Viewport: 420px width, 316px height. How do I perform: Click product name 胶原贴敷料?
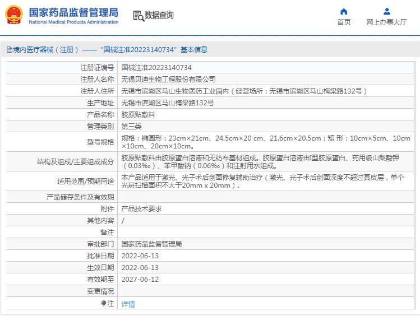[138, 115]
